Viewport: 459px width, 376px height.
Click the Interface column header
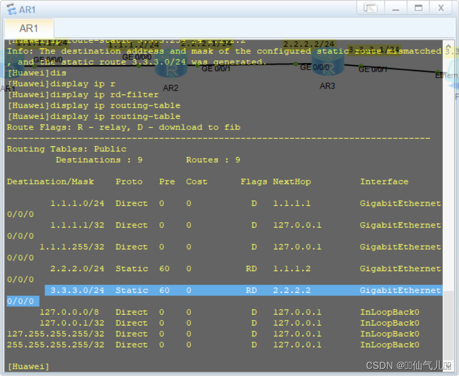pos(384,181)
